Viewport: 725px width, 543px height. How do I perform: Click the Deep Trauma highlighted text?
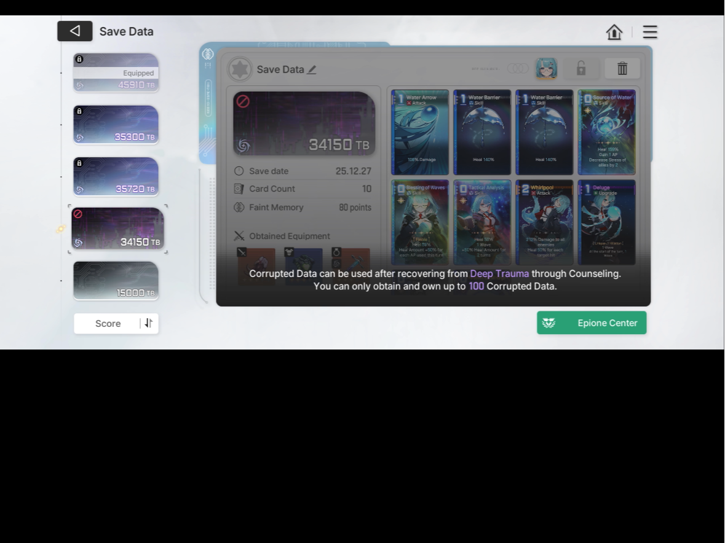(x=499, y=274)
